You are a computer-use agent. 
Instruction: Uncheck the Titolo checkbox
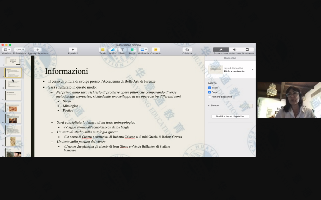coord(210,88)
